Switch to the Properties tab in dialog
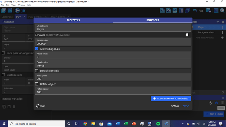 coord(73,20)
